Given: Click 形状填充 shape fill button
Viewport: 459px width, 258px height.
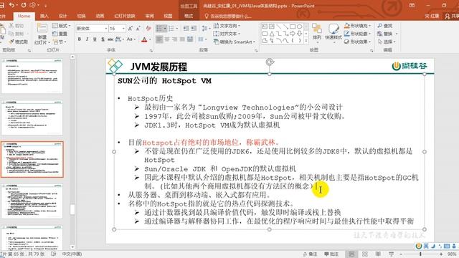Looking at the screenshot, I should (357, 26).
